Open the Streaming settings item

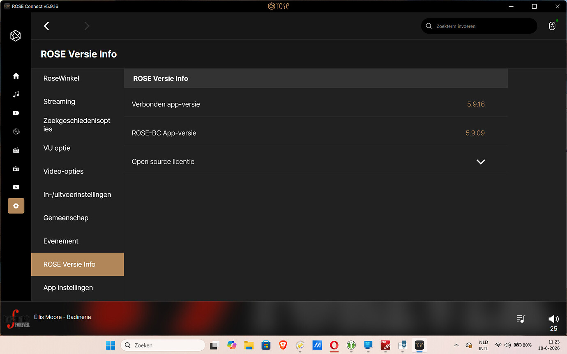pos(77,101)
